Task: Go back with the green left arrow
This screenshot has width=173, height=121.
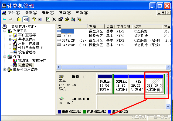Action: click(5, 19)
